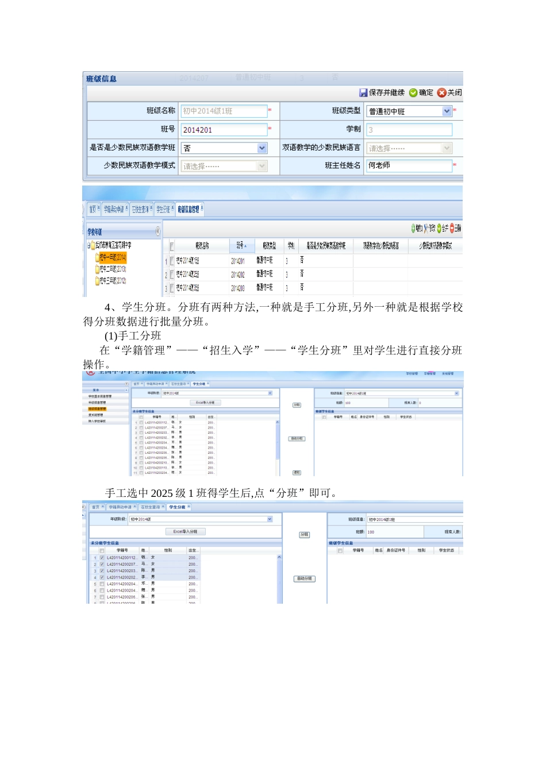Tick the checkbox of class row 2014203

171,288
